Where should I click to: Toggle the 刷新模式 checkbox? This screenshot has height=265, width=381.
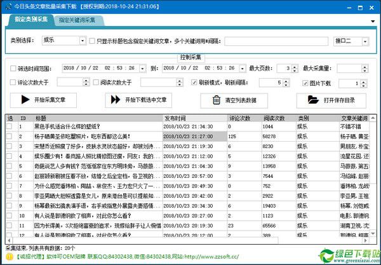click(x=194, y=82)
